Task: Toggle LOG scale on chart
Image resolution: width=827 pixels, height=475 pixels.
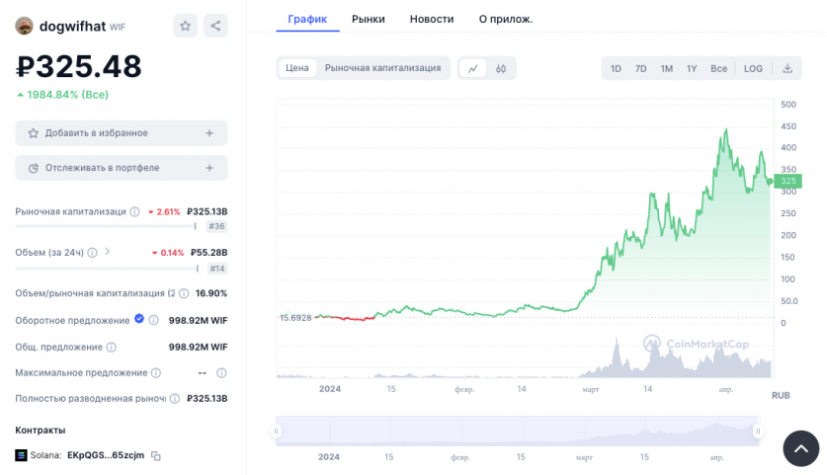Action: (753, 68)
